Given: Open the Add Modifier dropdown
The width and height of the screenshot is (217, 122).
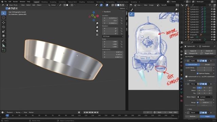Looking at the screenshot, I should (x=200, y=57).
